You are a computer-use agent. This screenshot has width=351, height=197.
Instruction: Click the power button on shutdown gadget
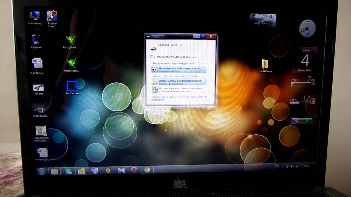pos(297,120)
